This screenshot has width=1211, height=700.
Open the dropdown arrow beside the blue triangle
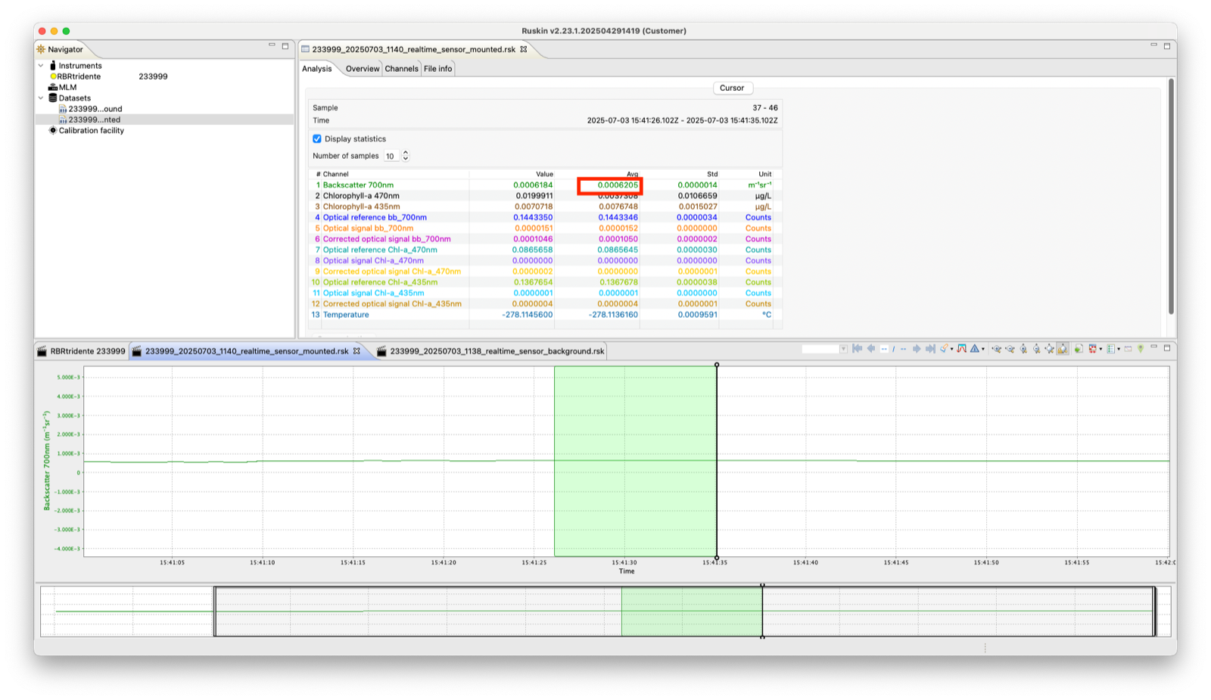983,349
